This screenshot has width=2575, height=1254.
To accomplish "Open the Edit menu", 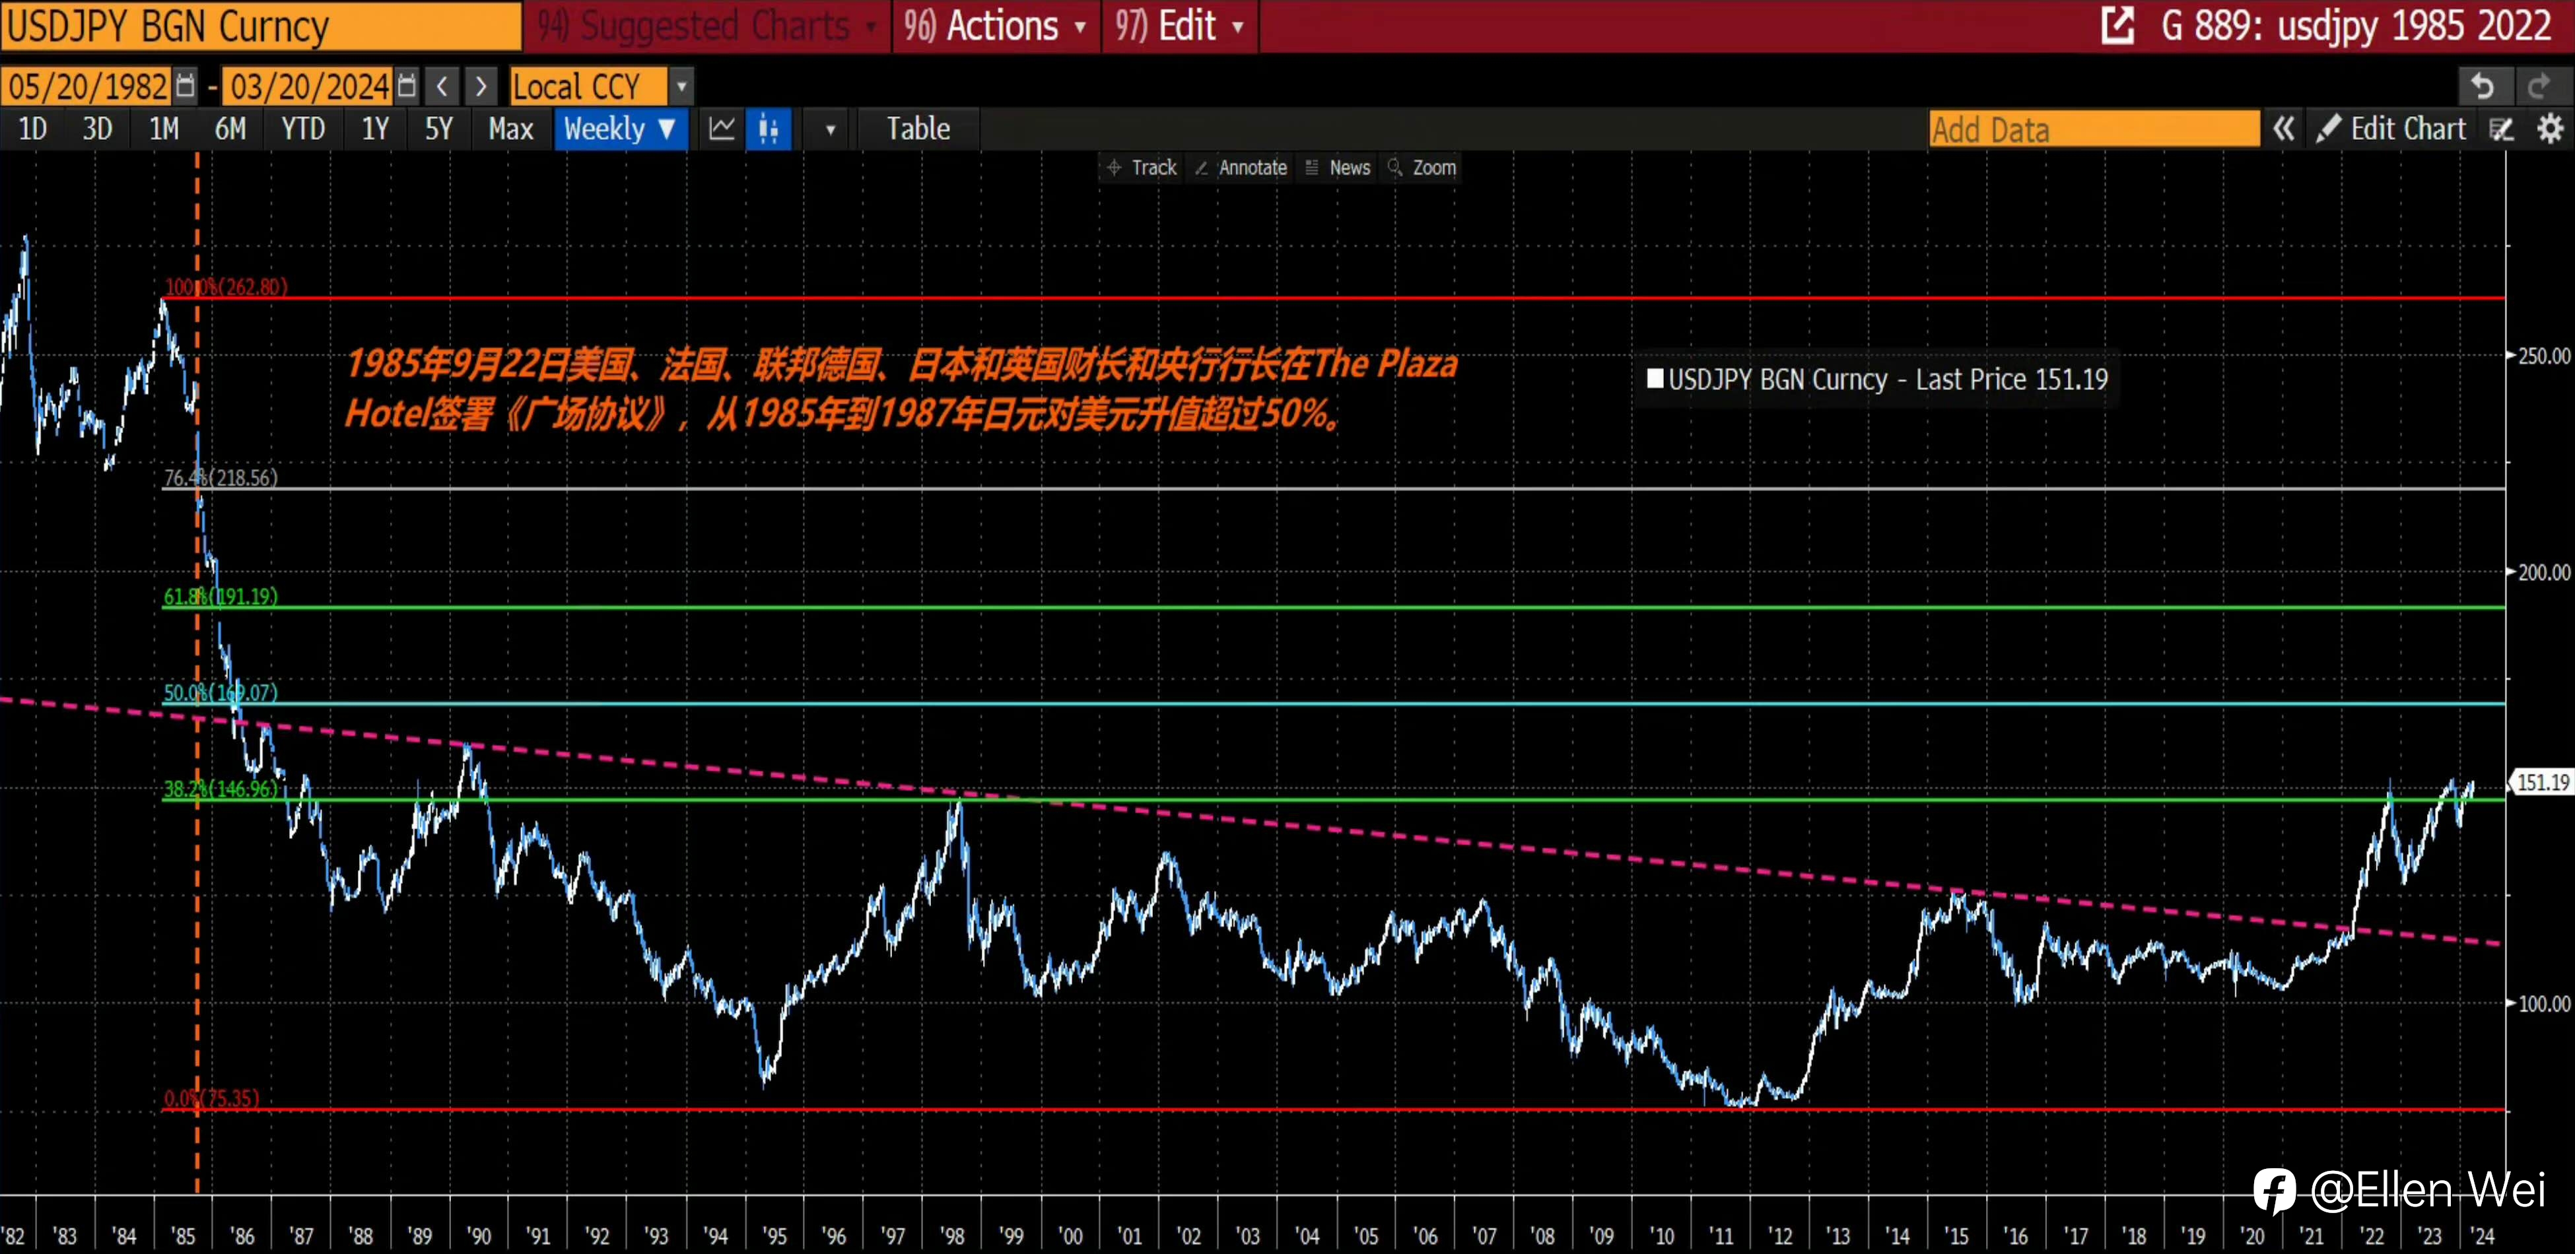I will [1179, 26].
